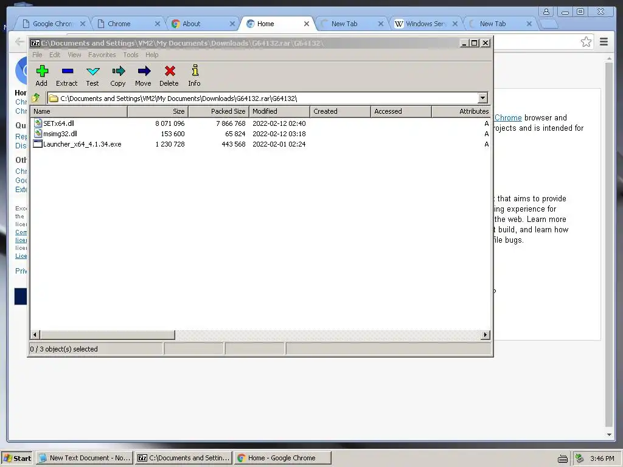Screen dimensions: 623x467
Task: Sort by the Name column header
Action: coord(78,112)
